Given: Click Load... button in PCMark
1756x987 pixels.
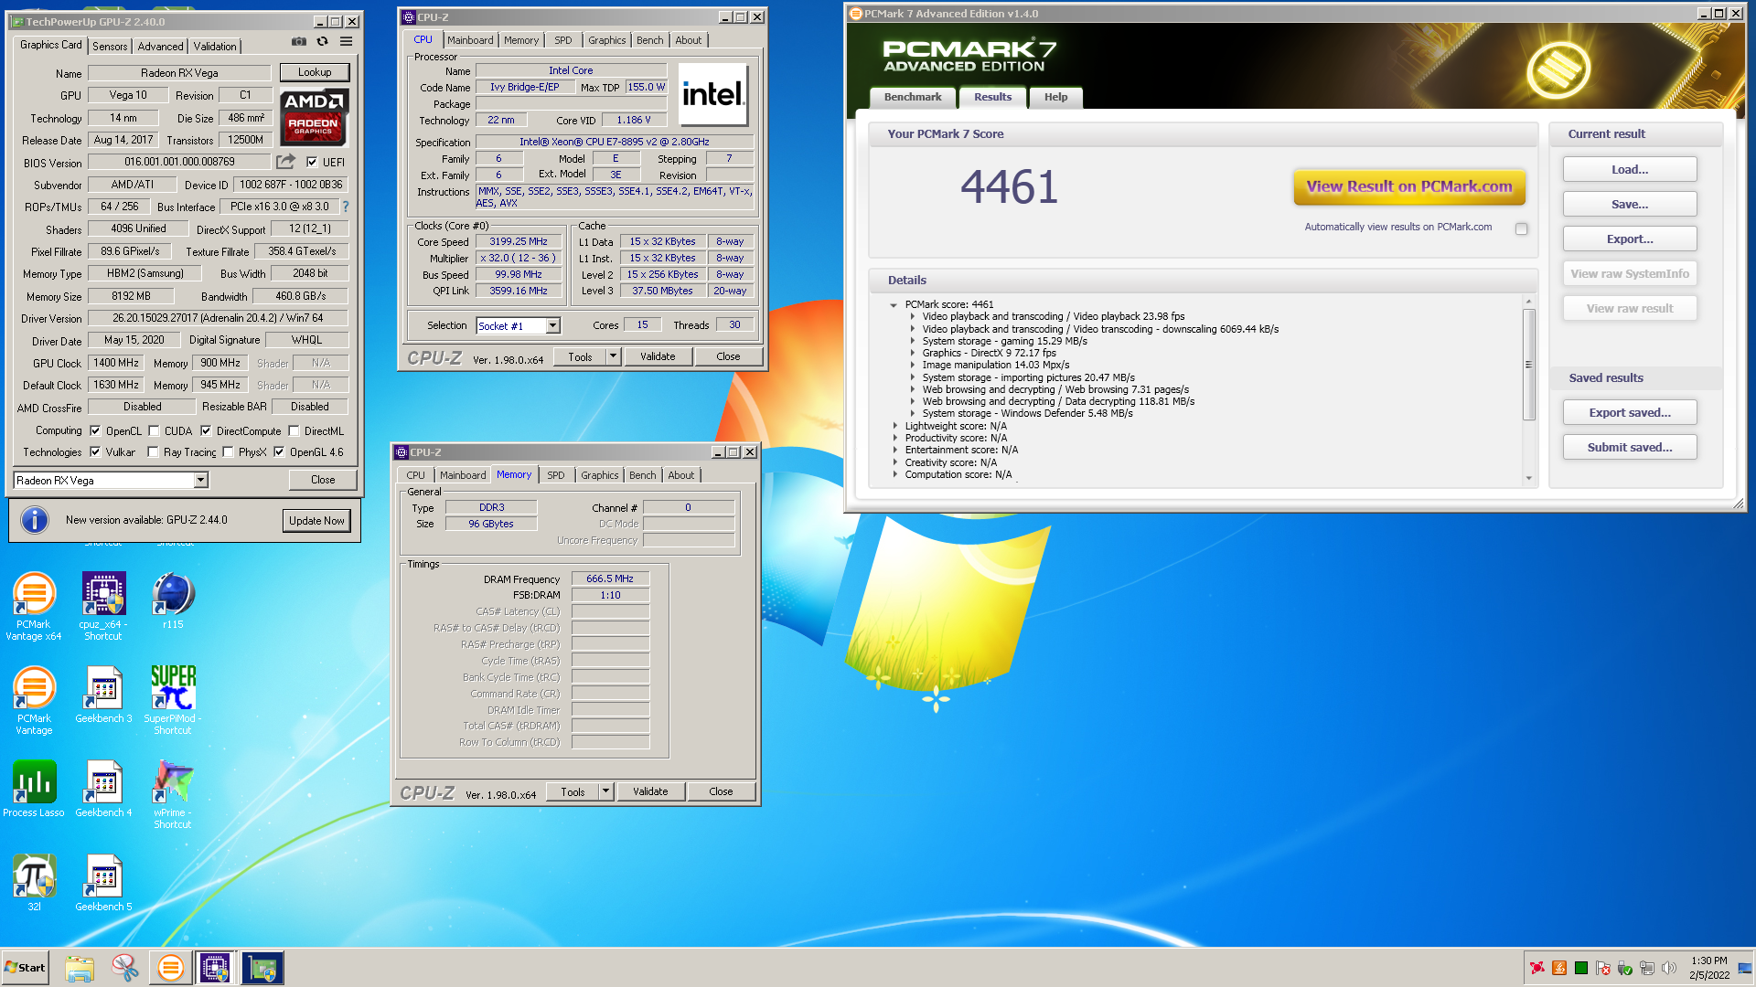Looking at the screenshot, I should click(1630, 169).
